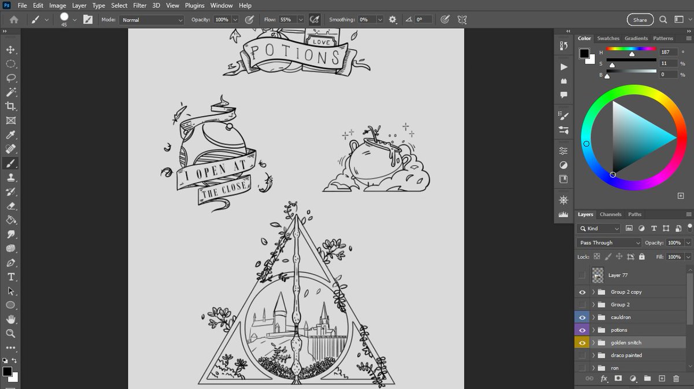Open the Mode dropdown set to Normal
The width and height of the screenshot is (694, 389).
click(x=152, y=20)
